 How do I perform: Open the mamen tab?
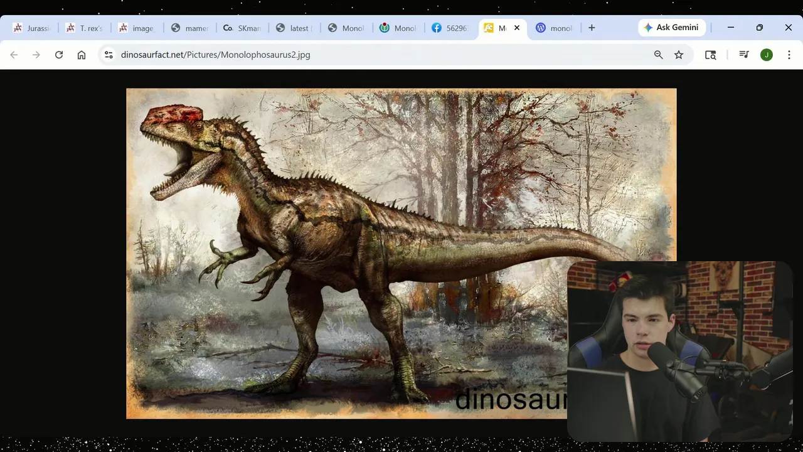[189, 28]
